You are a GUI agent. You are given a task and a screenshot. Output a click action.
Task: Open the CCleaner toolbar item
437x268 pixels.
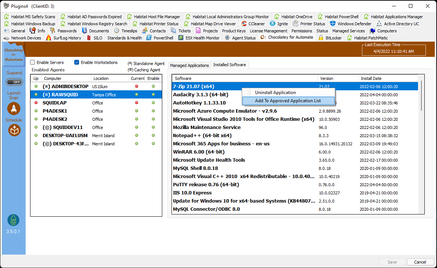point(253,23)
